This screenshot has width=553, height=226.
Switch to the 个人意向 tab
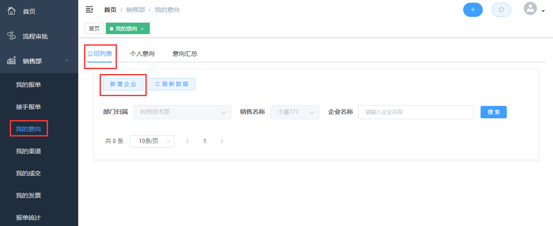tap(142, 54)
